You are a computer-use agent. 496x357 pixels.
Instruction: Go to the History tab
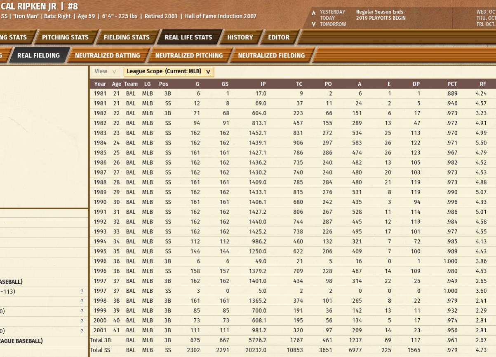tap(240, 37)
